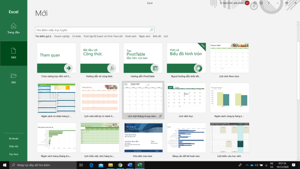300x169 pixels.
Task: Select suggested search Doanh nghiệp
Action: coord(62,36)
